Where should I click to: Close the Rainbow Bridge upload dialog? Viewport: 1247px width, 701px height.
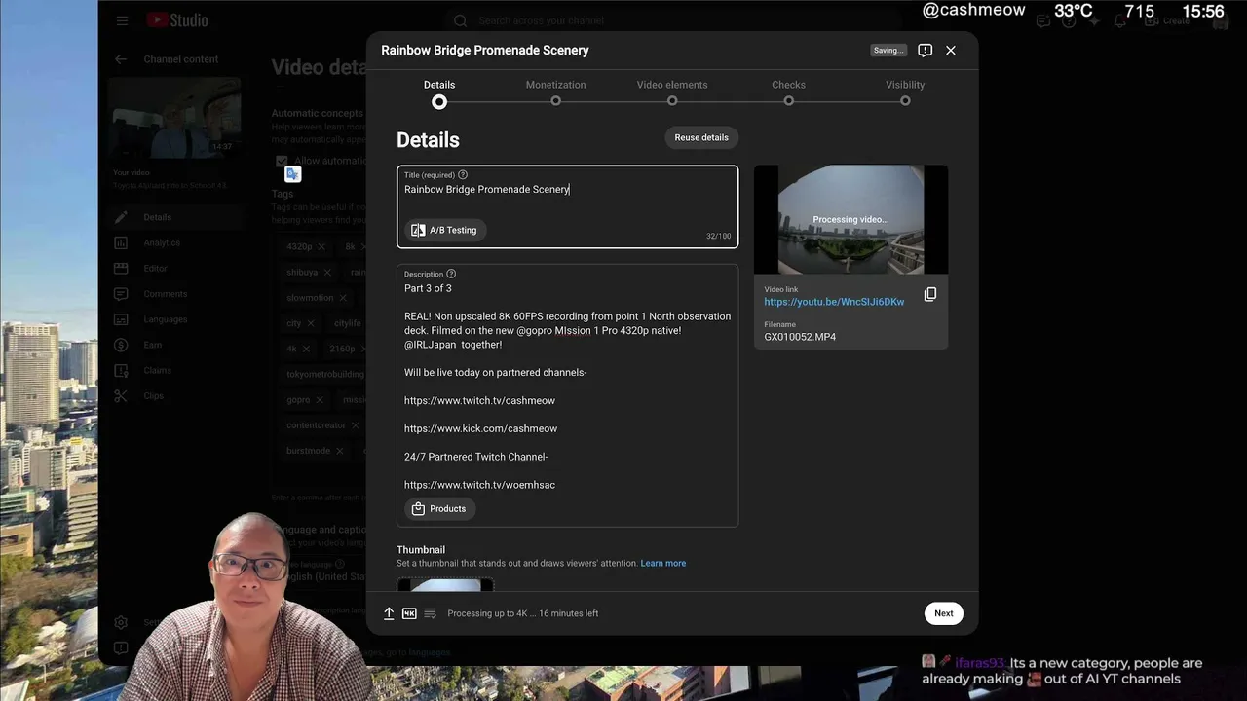(951, 50)
